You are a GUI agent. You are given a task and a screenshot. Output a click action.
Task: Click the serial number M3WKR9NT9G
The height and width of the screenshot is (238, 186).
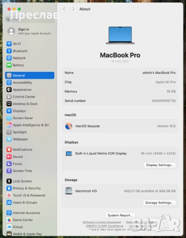click(x=164, y=101)
